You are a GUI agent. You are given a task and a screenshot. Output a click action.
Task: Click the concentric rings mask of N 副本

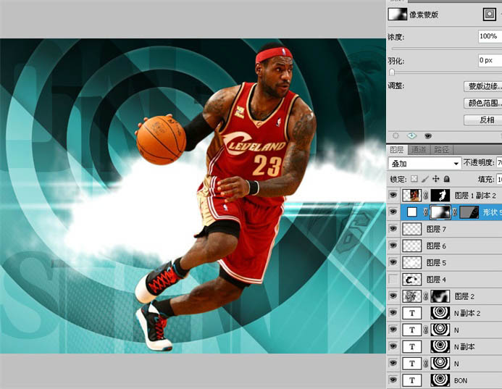(x=440, y=347)
